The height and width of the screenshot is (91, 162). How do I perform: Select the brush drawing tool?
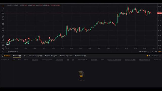click(3, 17)
